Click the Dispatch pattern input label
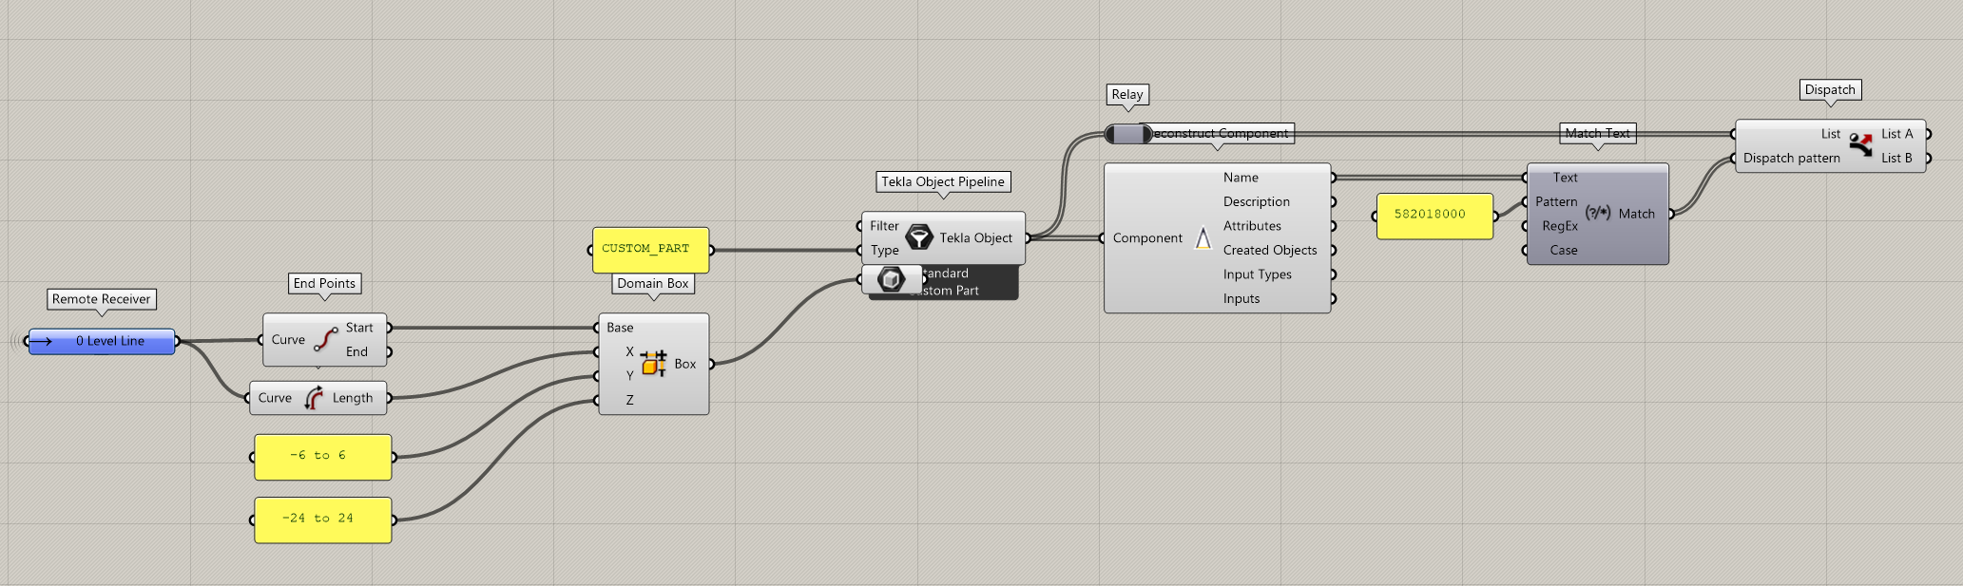This screenshot has width=1963, height=586. coord(1792,158)
